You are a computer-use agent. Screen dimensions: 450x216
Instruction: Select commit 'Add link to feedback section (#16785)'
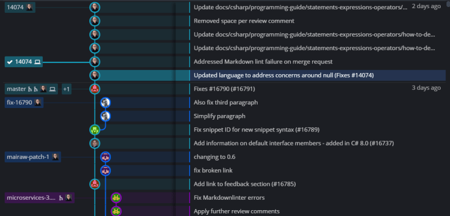(x=245, y=184)
